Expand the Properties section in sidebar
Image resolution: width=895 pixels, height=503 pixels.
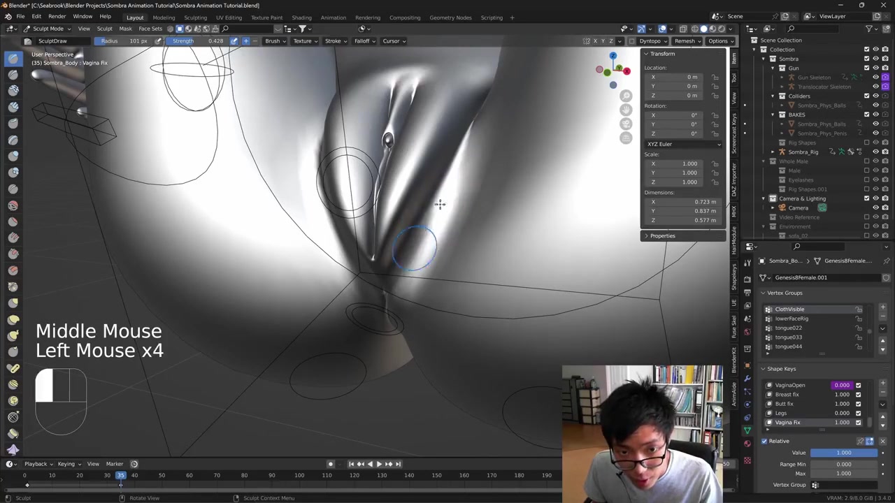[x=661, y=235]
